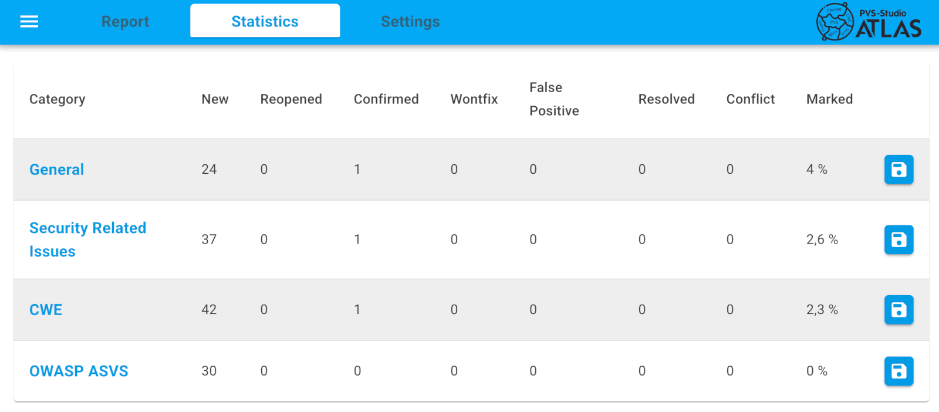Click the False Positive column header
Image resolution: width=939 pixels, height=412 pixels.
(554, 99)
